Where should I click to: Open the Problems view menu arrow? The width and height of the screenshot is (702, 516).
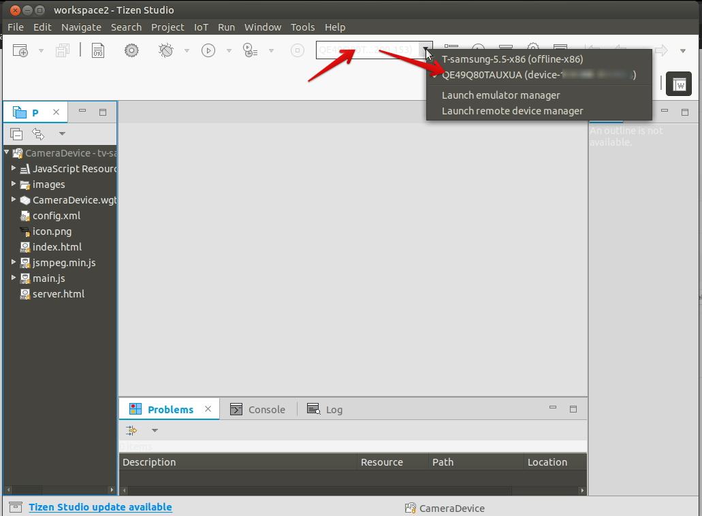click(x=155, y=430)
